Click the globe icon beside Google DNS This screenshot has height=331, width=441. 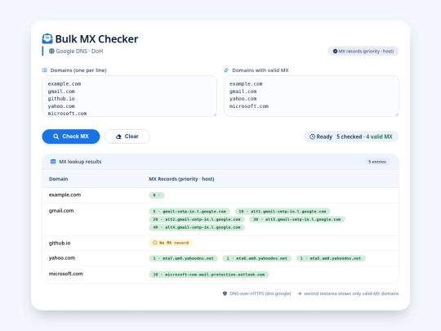[x=51, y=51]
